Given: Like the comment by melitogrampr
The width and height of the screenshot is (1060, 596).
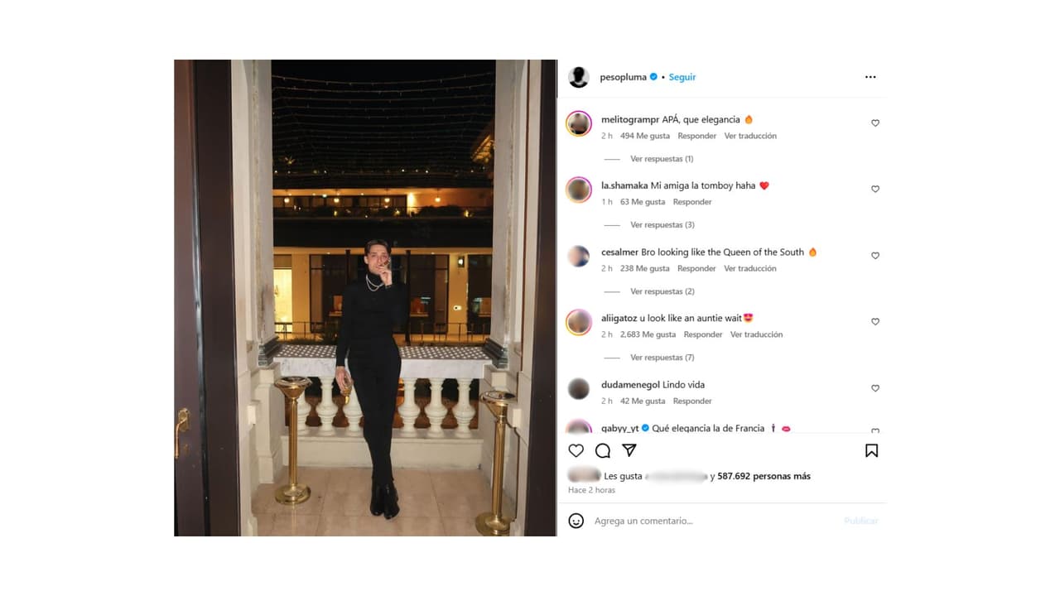Looking at the screenshot, I should tap(875, 123).
